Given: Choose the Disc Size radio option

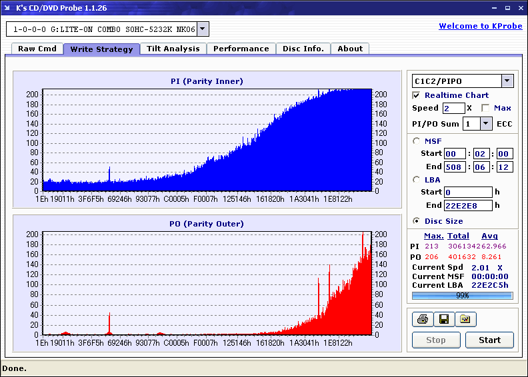Looking at the screenshot, I should coord(417,221).
